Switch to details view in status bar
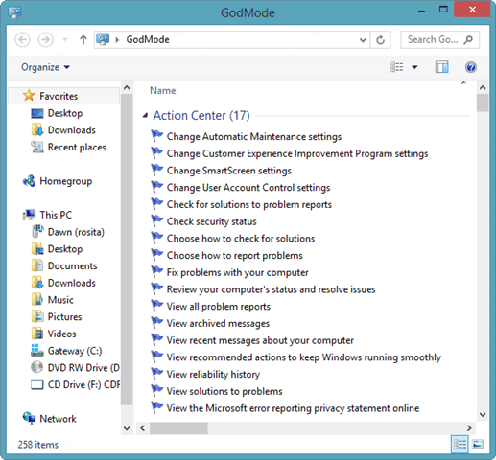The height and width of the screenshot is (460, 496). pos(460,444)
